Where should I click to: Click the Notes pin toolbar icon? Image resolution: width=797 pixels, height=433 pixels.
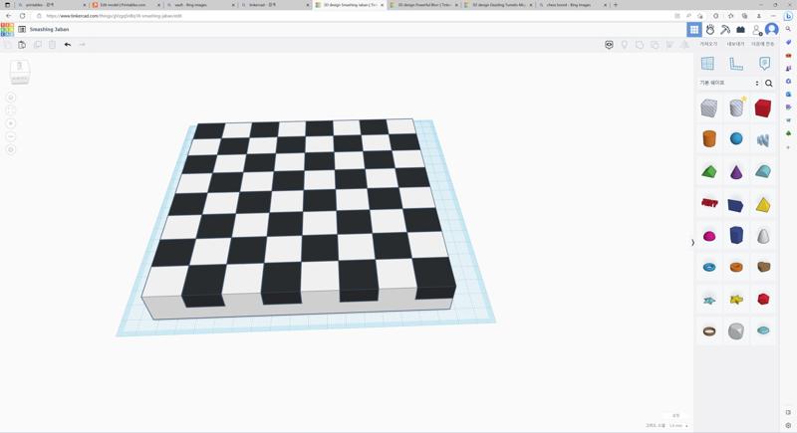point(625,45)
